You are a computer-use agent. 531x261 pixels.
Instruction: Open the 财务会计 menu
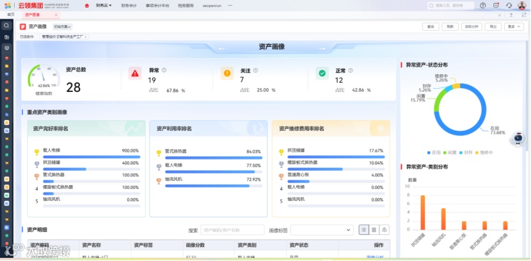[x=129, y=6]
